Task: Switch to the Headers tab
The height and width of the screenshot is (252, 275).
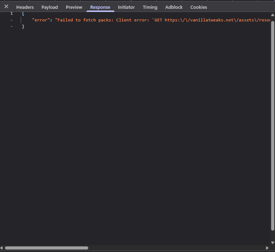Action: click(x=25, y=7)
